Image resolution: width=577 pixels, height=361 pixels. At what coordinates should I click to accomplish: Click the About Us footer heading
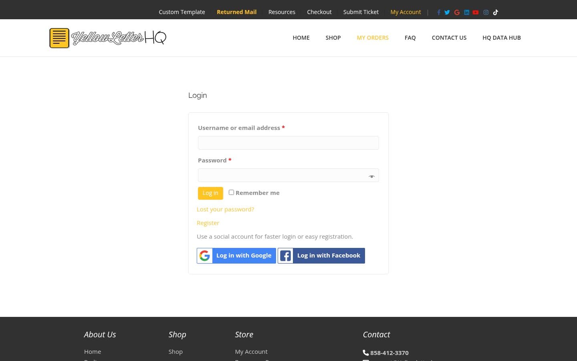tap(100, 335)
